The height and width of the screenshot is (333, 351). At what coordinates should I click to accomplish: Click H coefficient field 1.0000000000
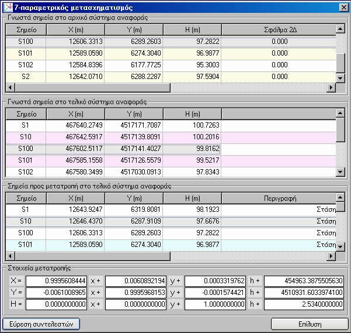pos(216,304)
